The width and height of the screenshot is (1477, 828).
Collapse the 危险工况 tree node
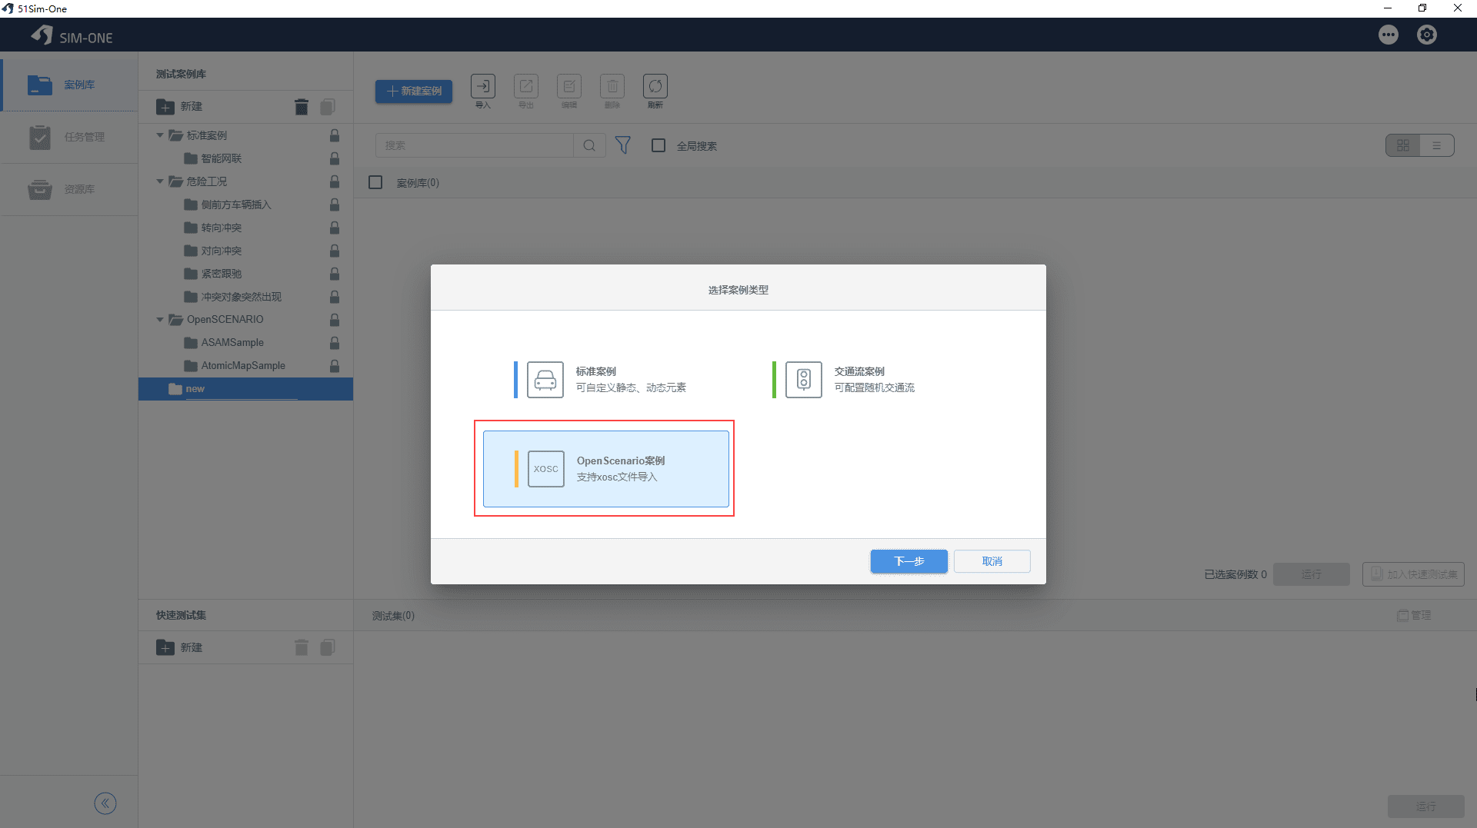pos(160,181)
